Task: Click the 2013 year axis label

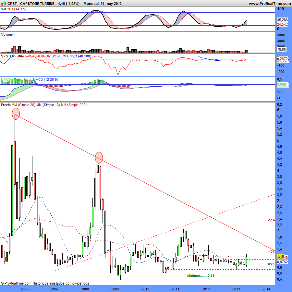Action: click(x=236, y=289)
